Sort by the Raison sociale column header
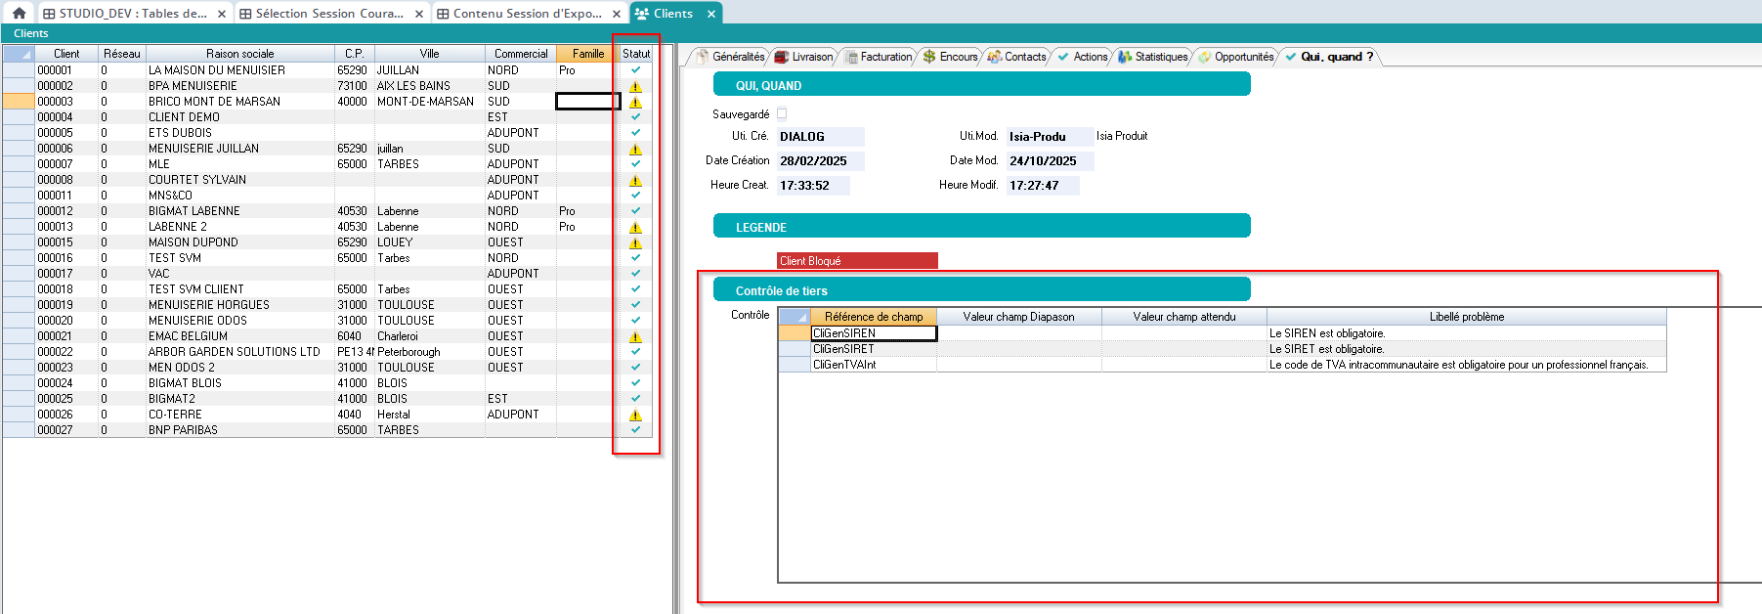The width and height of the screenshot is (1762, 614). click(x=239, y=54)
